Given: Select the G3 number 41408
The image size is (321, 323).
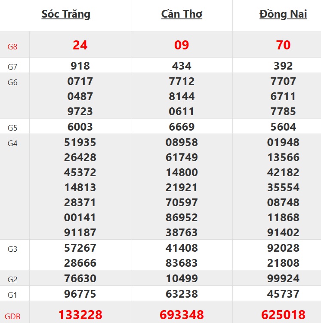Looking at the screenshot, I should 182,248.
